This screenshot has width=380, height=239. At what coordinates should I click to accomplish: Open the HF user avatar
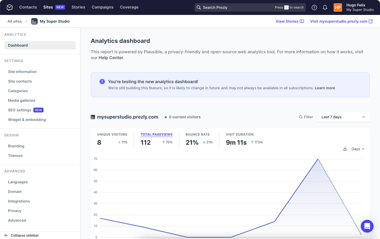click(338, 7)
